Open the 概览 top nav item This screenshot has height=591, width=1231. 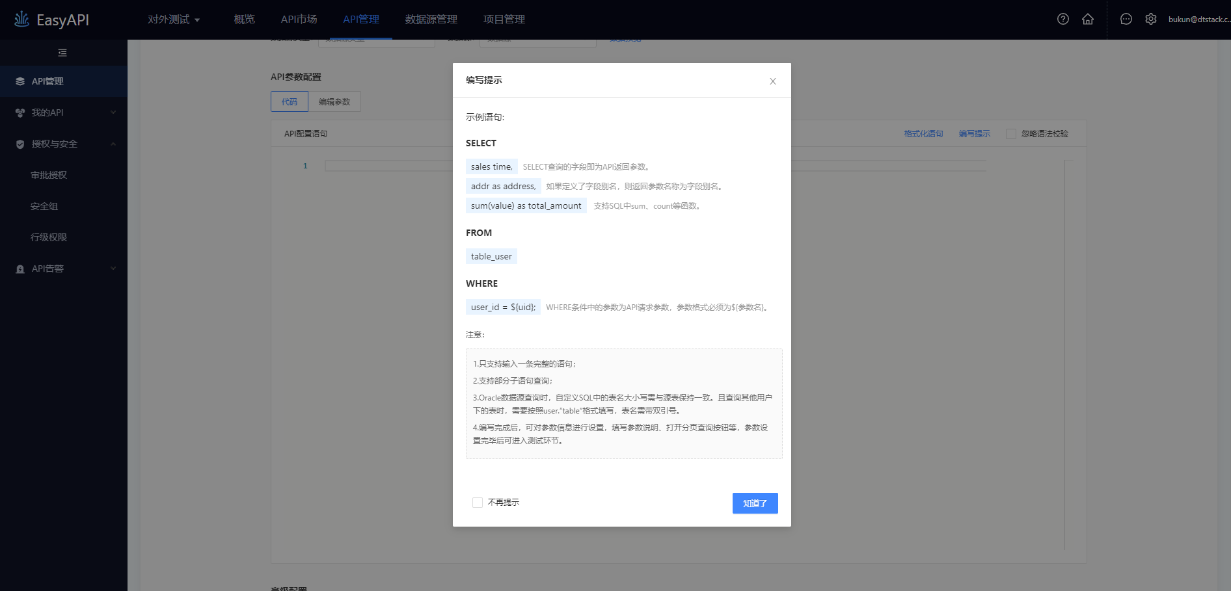point(245,20)
